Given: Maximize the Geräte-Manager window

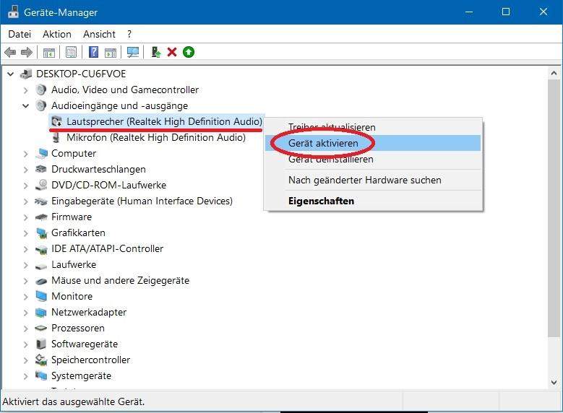Looking at the screenshot, I should coord(506,12).
